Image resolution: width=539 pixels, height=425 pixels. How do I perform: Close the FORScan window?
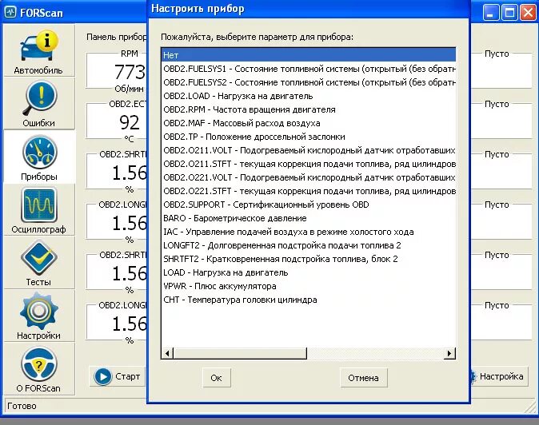pyautogui.click(x=528, y=13)
